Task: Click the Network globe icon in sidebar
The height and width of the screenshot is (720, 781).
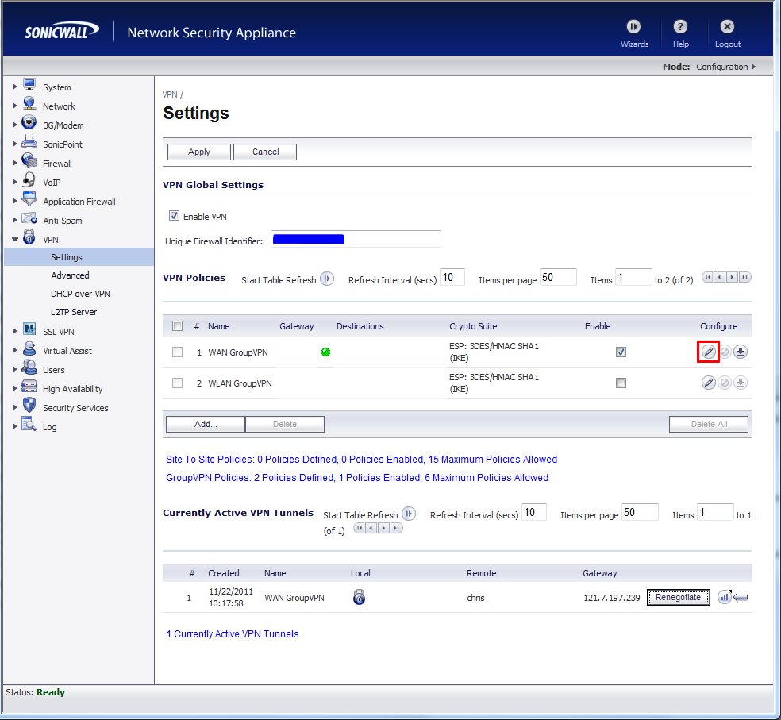Action: coord(29,104)
